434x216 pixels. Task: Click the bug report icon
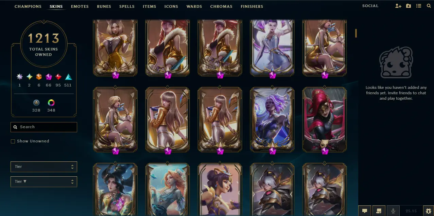coord(429,211)
